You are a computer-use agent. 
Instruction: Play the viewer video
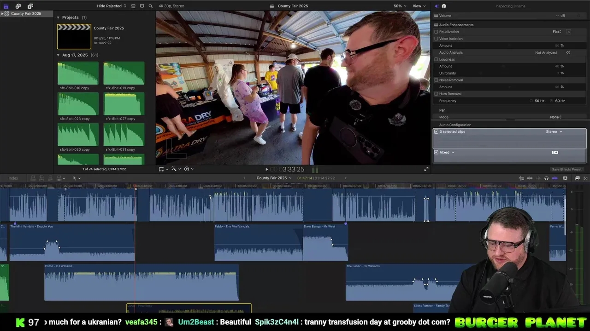(266, 169)
